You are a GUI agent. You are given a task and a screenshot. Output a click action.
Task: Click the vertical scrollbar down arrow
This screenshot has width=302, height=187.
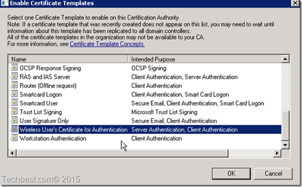[x=285, y=145]
